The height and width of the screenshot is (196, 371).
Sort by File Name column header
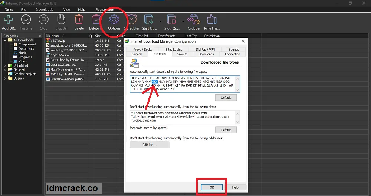[66, 36]
